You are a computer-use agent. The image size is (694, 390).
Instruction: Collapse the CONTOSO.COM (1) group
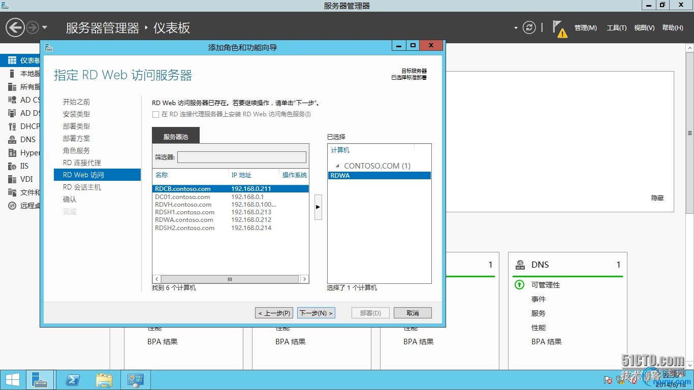(338, 166)
